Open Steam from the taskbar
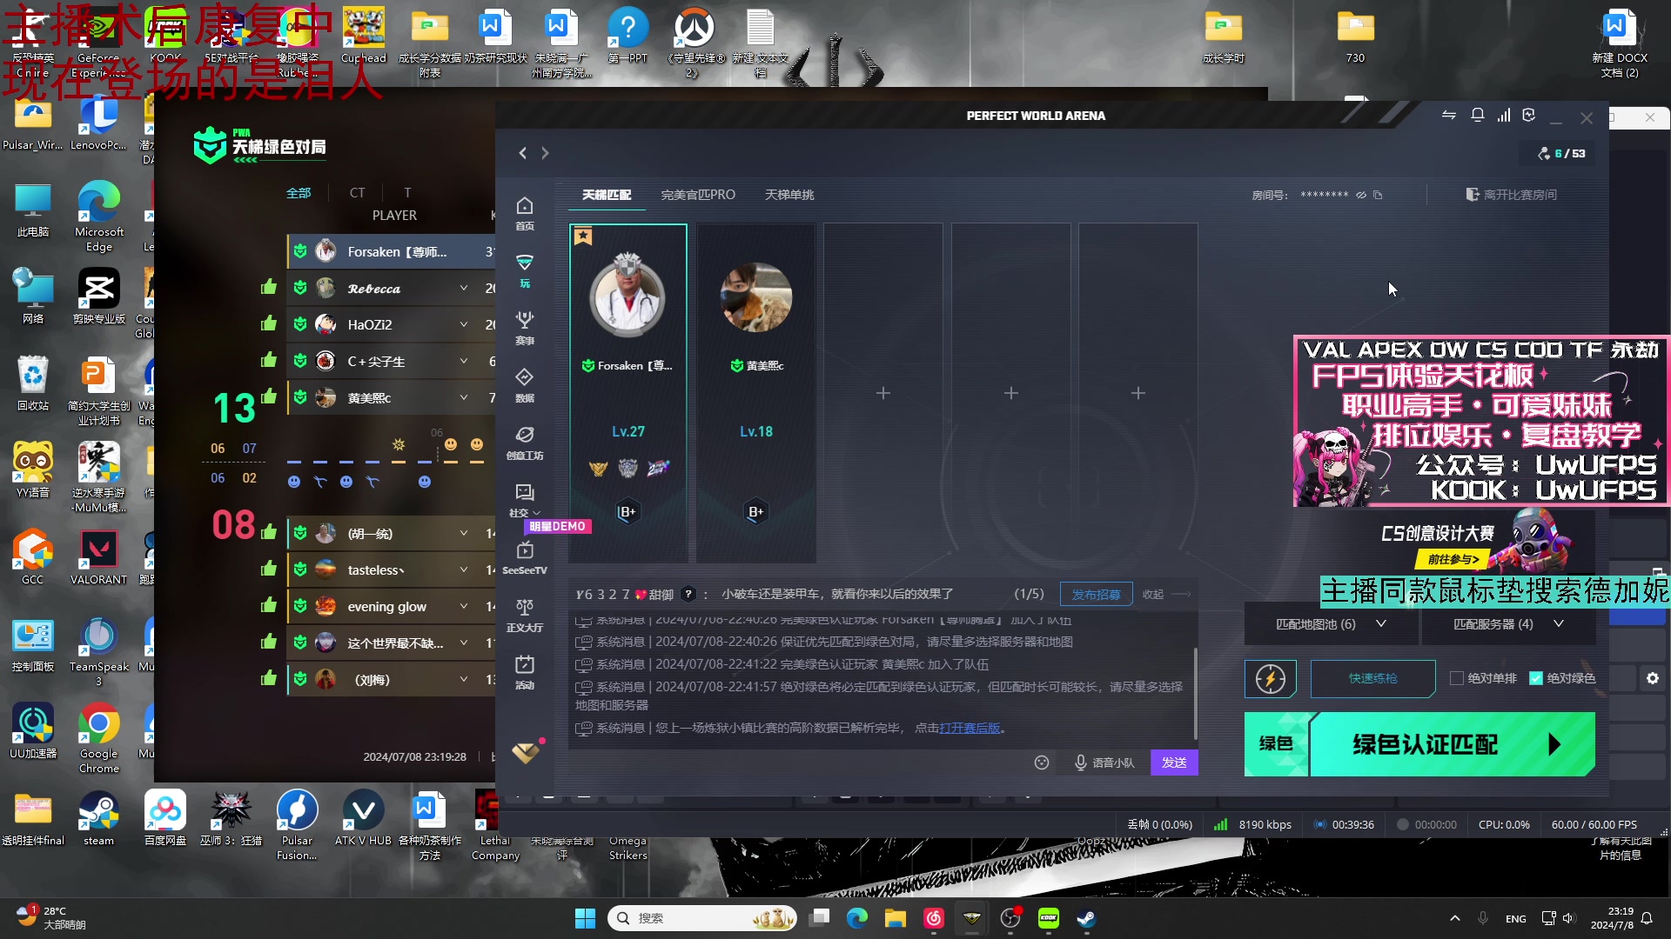Viewport: 1671px width, 939px height. coord(1086,918)
